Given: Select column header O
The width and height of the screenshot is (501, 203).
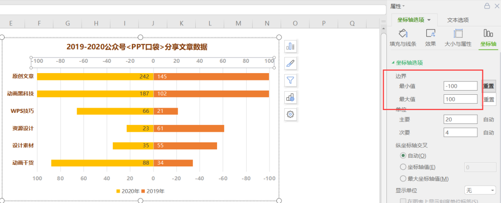Looking at the screenshot, I should (x=295, y=23).
